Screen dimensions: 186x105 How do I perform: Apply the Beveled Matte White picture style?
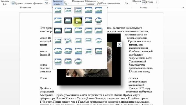[x=68, y=10]
